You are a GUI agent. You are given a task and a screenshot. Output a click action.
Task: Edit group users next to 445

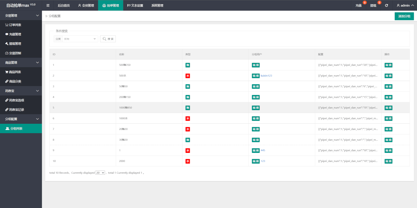coord(256,150)
